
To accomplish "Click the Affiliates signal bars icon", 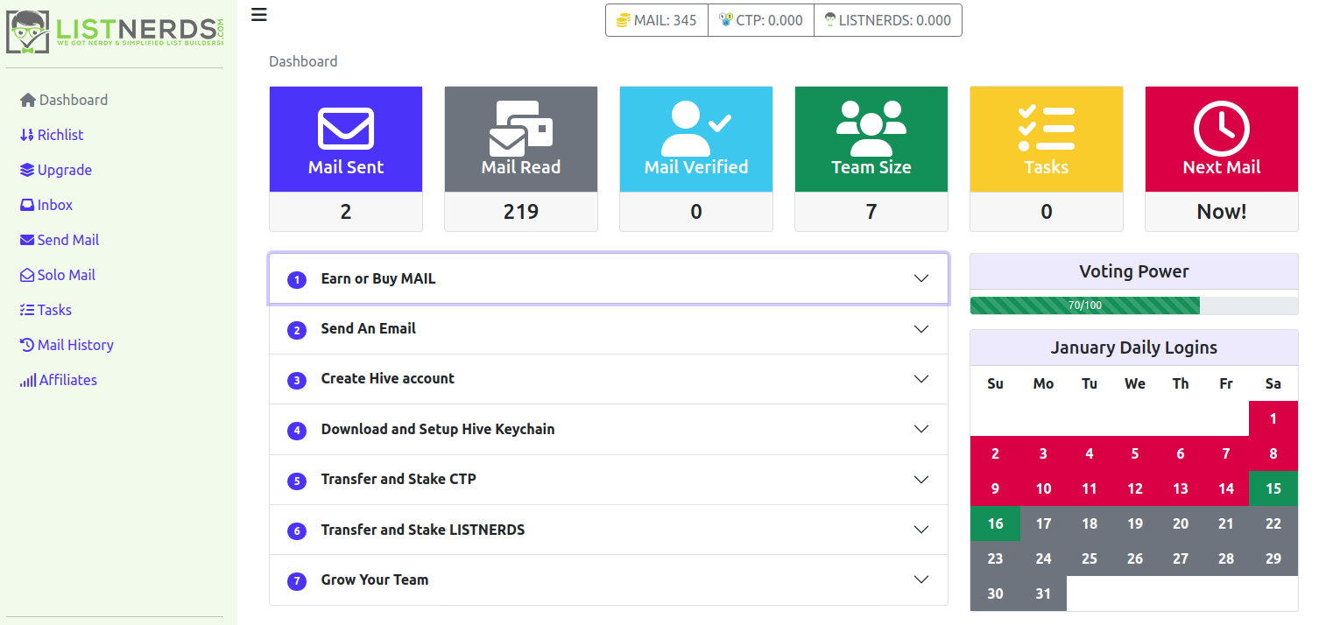I will (28, 380).
